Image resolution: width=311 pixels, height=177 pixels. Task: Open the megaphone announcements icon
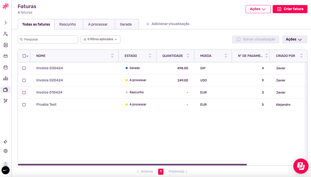pyautogui.click(x=6, y=142)
